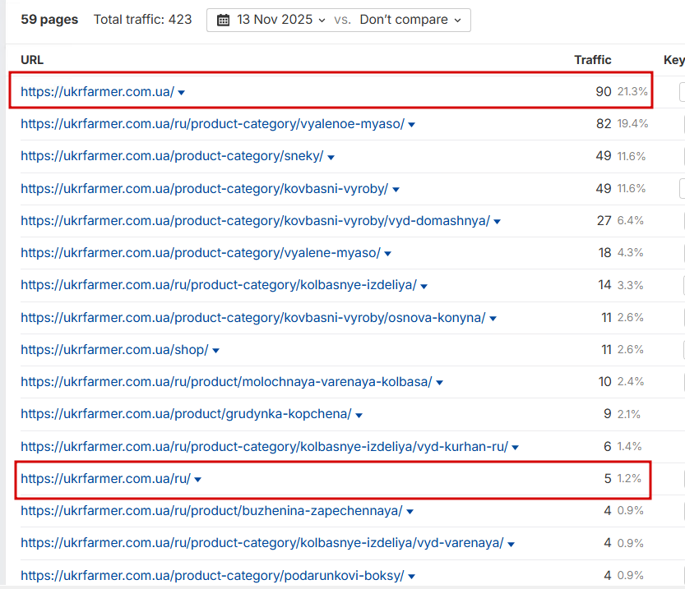Click traffic value 90 for homepage
The image size is (685, 589).
coord(604,92)
